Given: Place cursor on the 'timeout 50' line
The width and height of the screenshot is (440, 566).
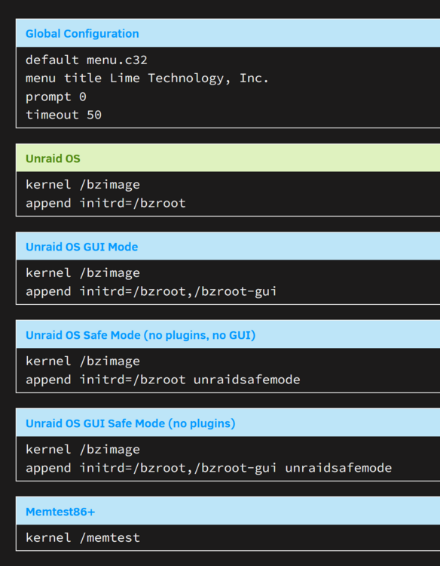Looking at the screenshot, I should [64, 115].
